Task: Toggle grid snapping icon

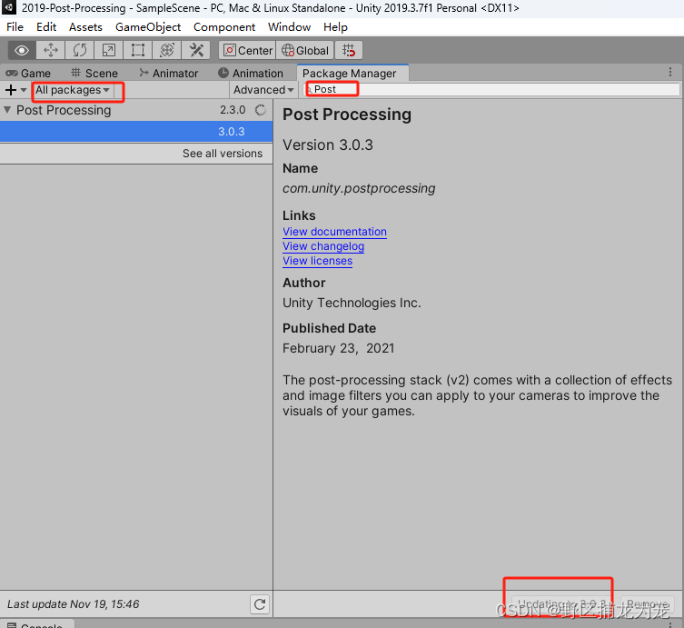Action: [x=349, y=50]
